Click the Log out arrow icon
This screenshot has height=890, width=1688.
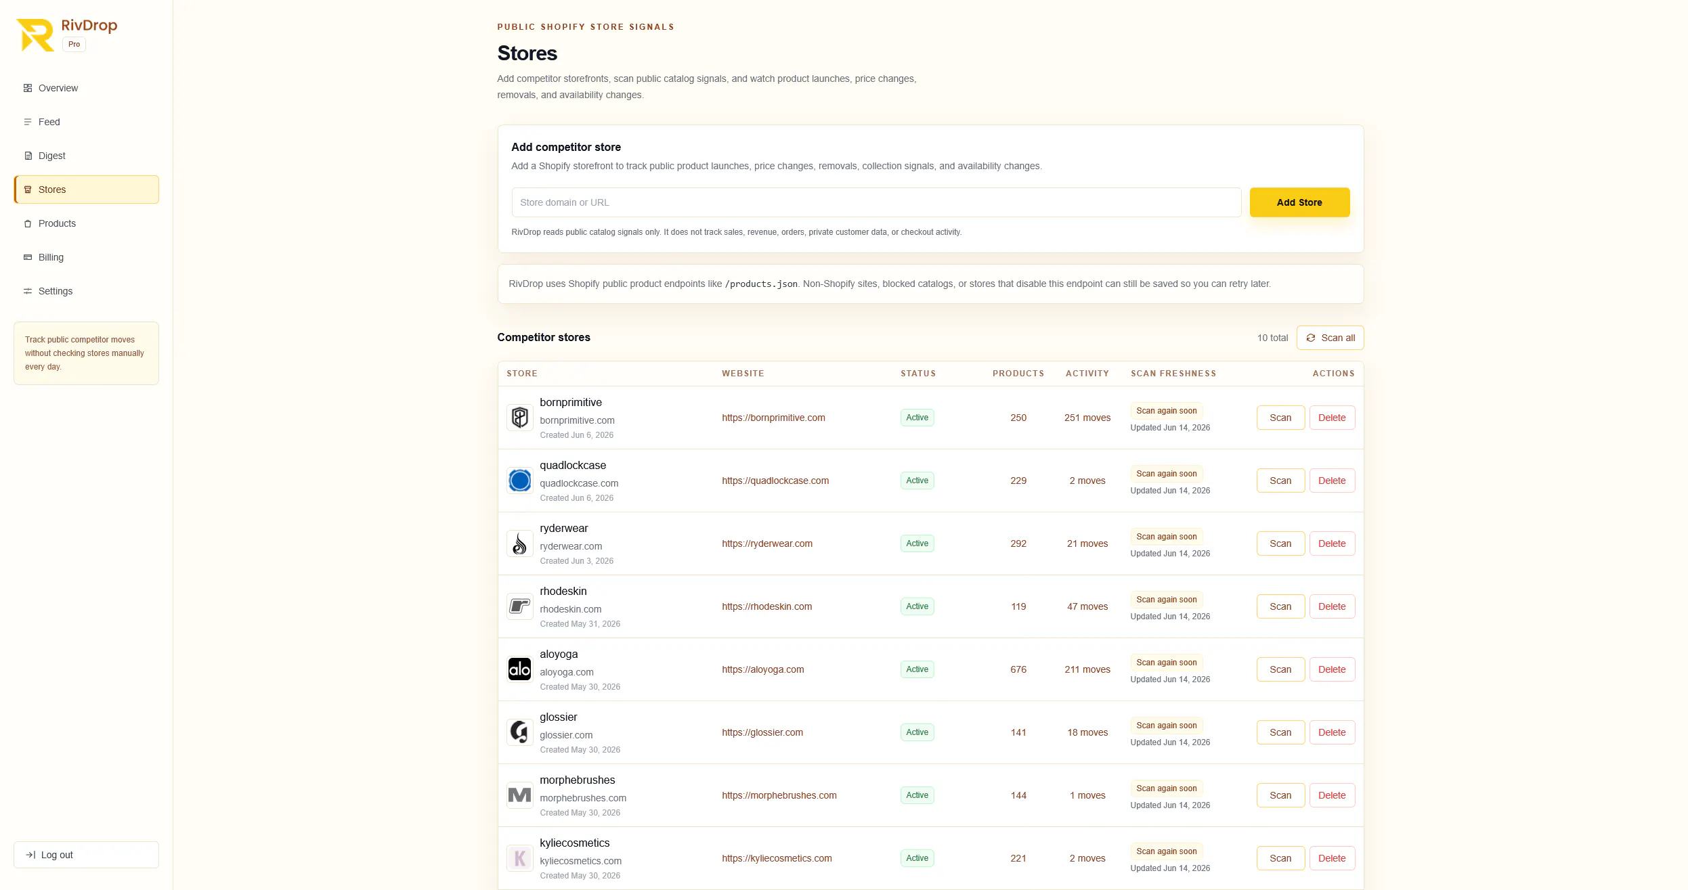tap(30, 855)
